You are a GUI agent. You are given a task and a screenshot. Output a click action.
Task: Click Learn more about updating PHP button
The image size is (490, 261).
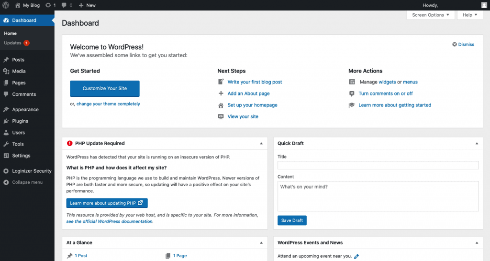click(107, 203)
